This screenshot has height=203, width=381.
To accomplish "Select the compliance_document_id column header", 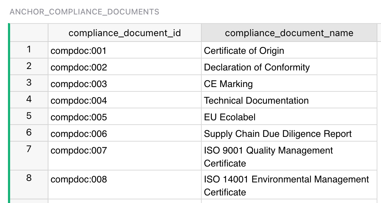I will point(124,33).
